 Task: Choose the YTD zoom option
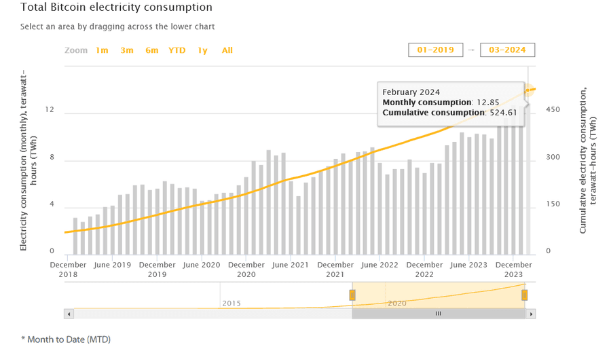pyautogui.click(x=177, y=50)
